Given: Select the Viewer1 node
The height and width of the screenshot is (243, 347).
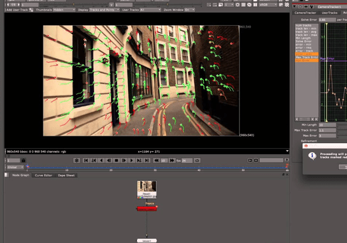Looking at the screenshot, I should click(x=147, y=240).
